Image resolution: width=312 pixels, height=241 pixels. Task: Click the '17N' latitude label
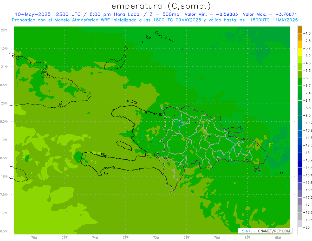pos(4,213)
